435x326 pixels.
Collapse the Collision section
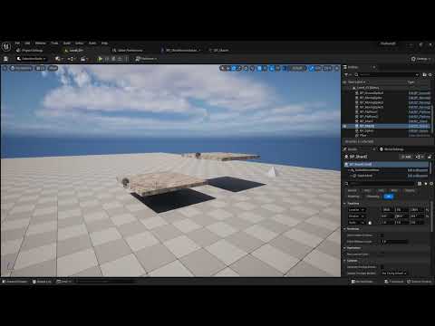(x=345, y=261)
